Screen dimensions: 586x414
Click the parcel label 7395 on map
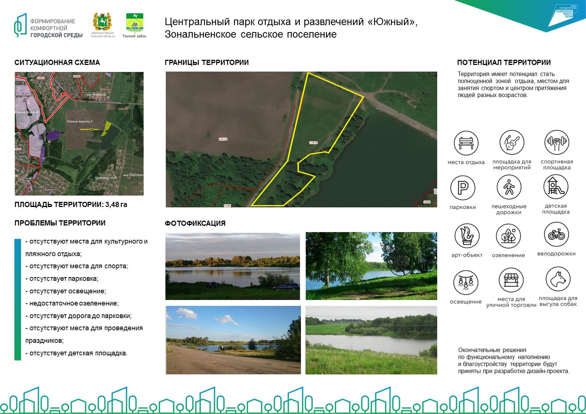tap(227, 206)
